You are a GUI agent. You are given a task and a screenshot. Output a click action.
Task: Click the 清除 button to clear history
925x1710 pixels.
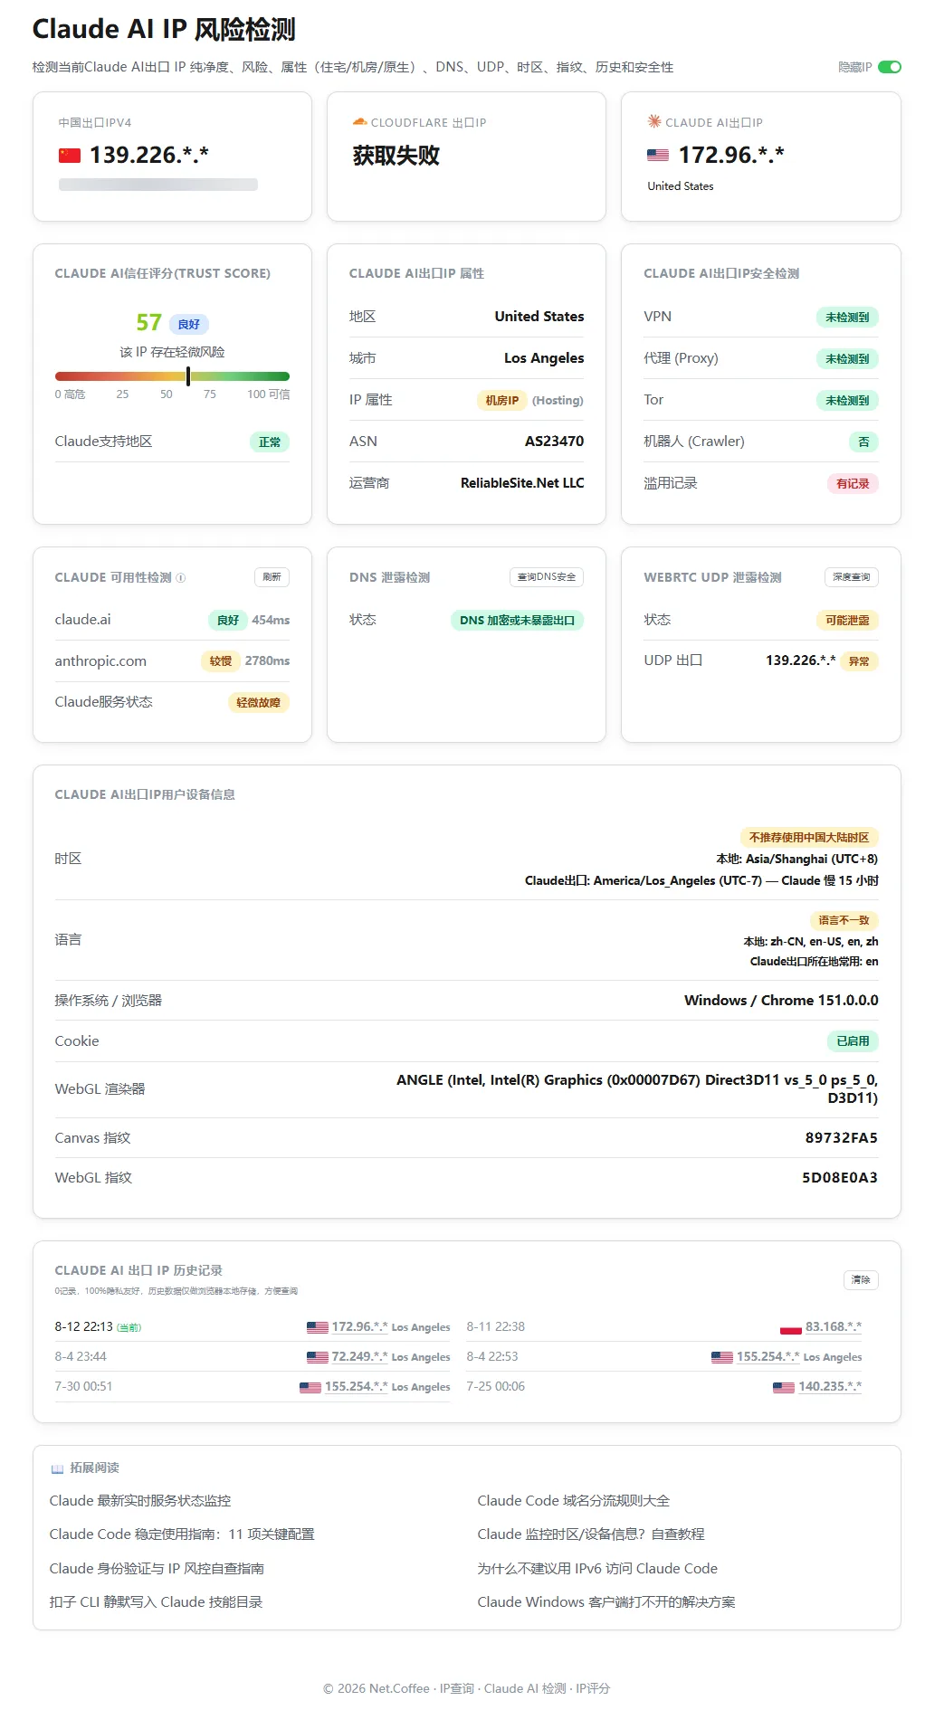point(861,1280)
